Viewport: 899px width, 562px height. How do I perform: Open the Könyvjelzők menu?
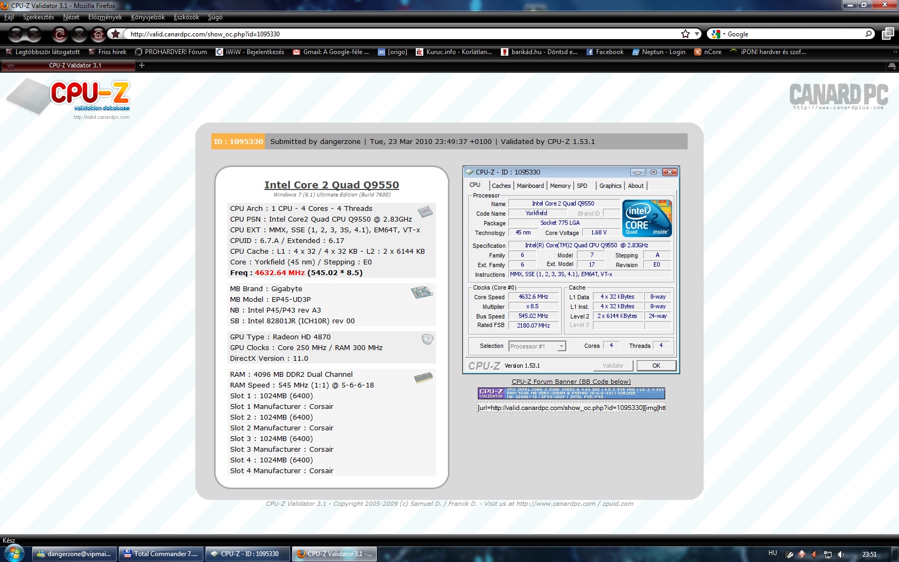(x=148, y=17)
